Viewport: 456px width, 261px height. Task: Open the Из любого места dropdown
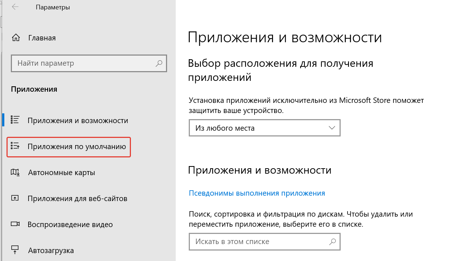(x=265, y=128)
